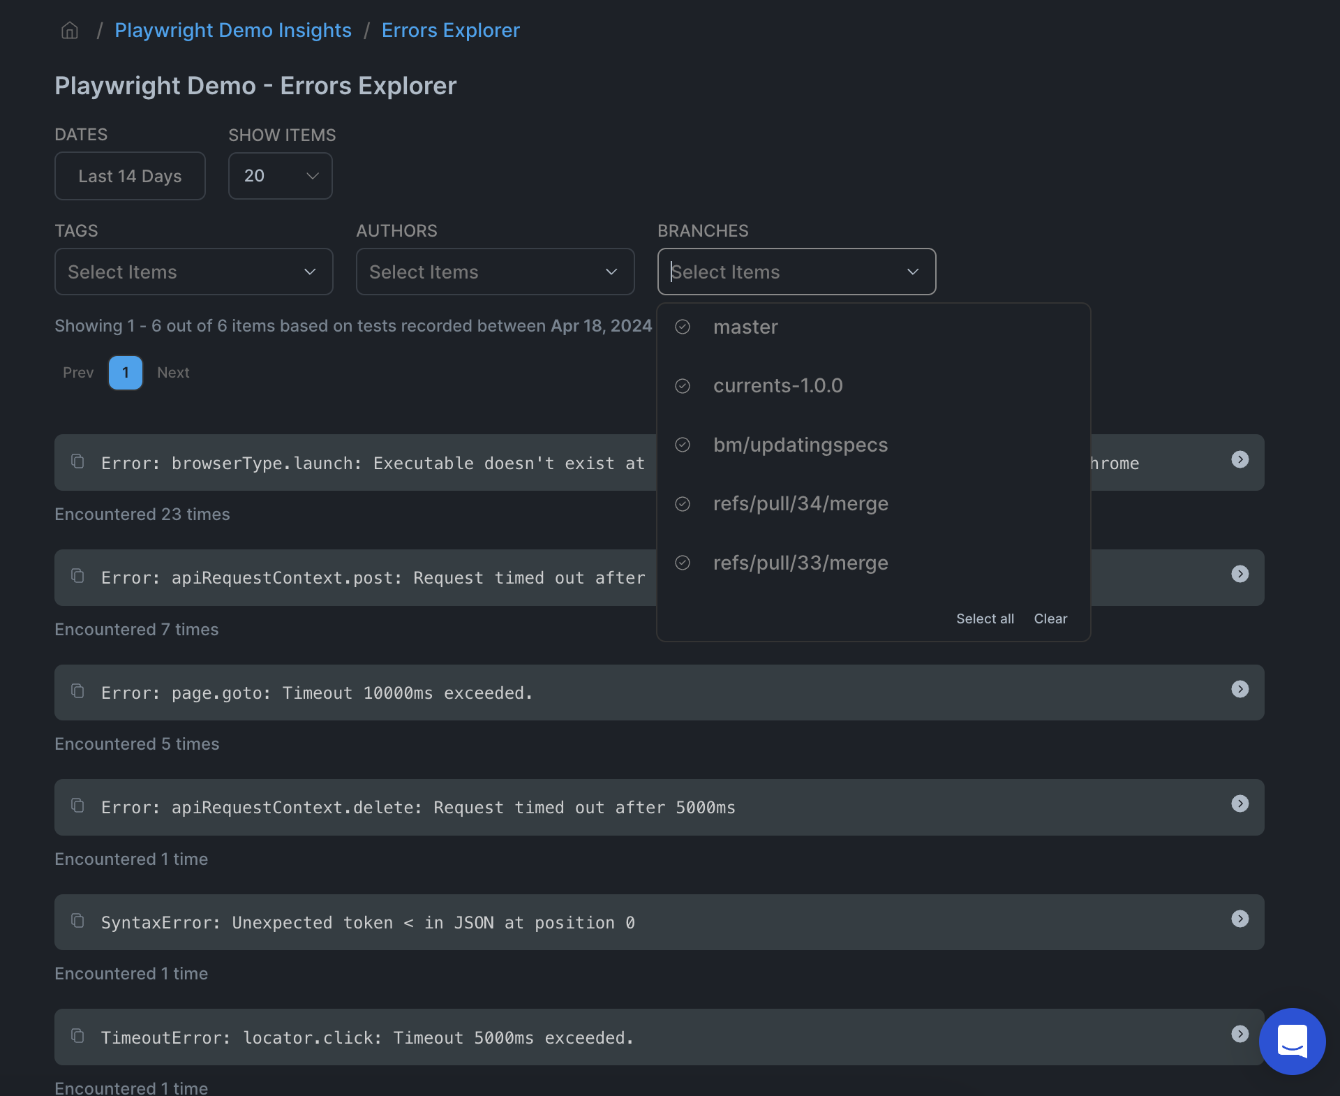Copy the browserType.launch error message
The image size is (1340, 1096).
coord(77,461)
